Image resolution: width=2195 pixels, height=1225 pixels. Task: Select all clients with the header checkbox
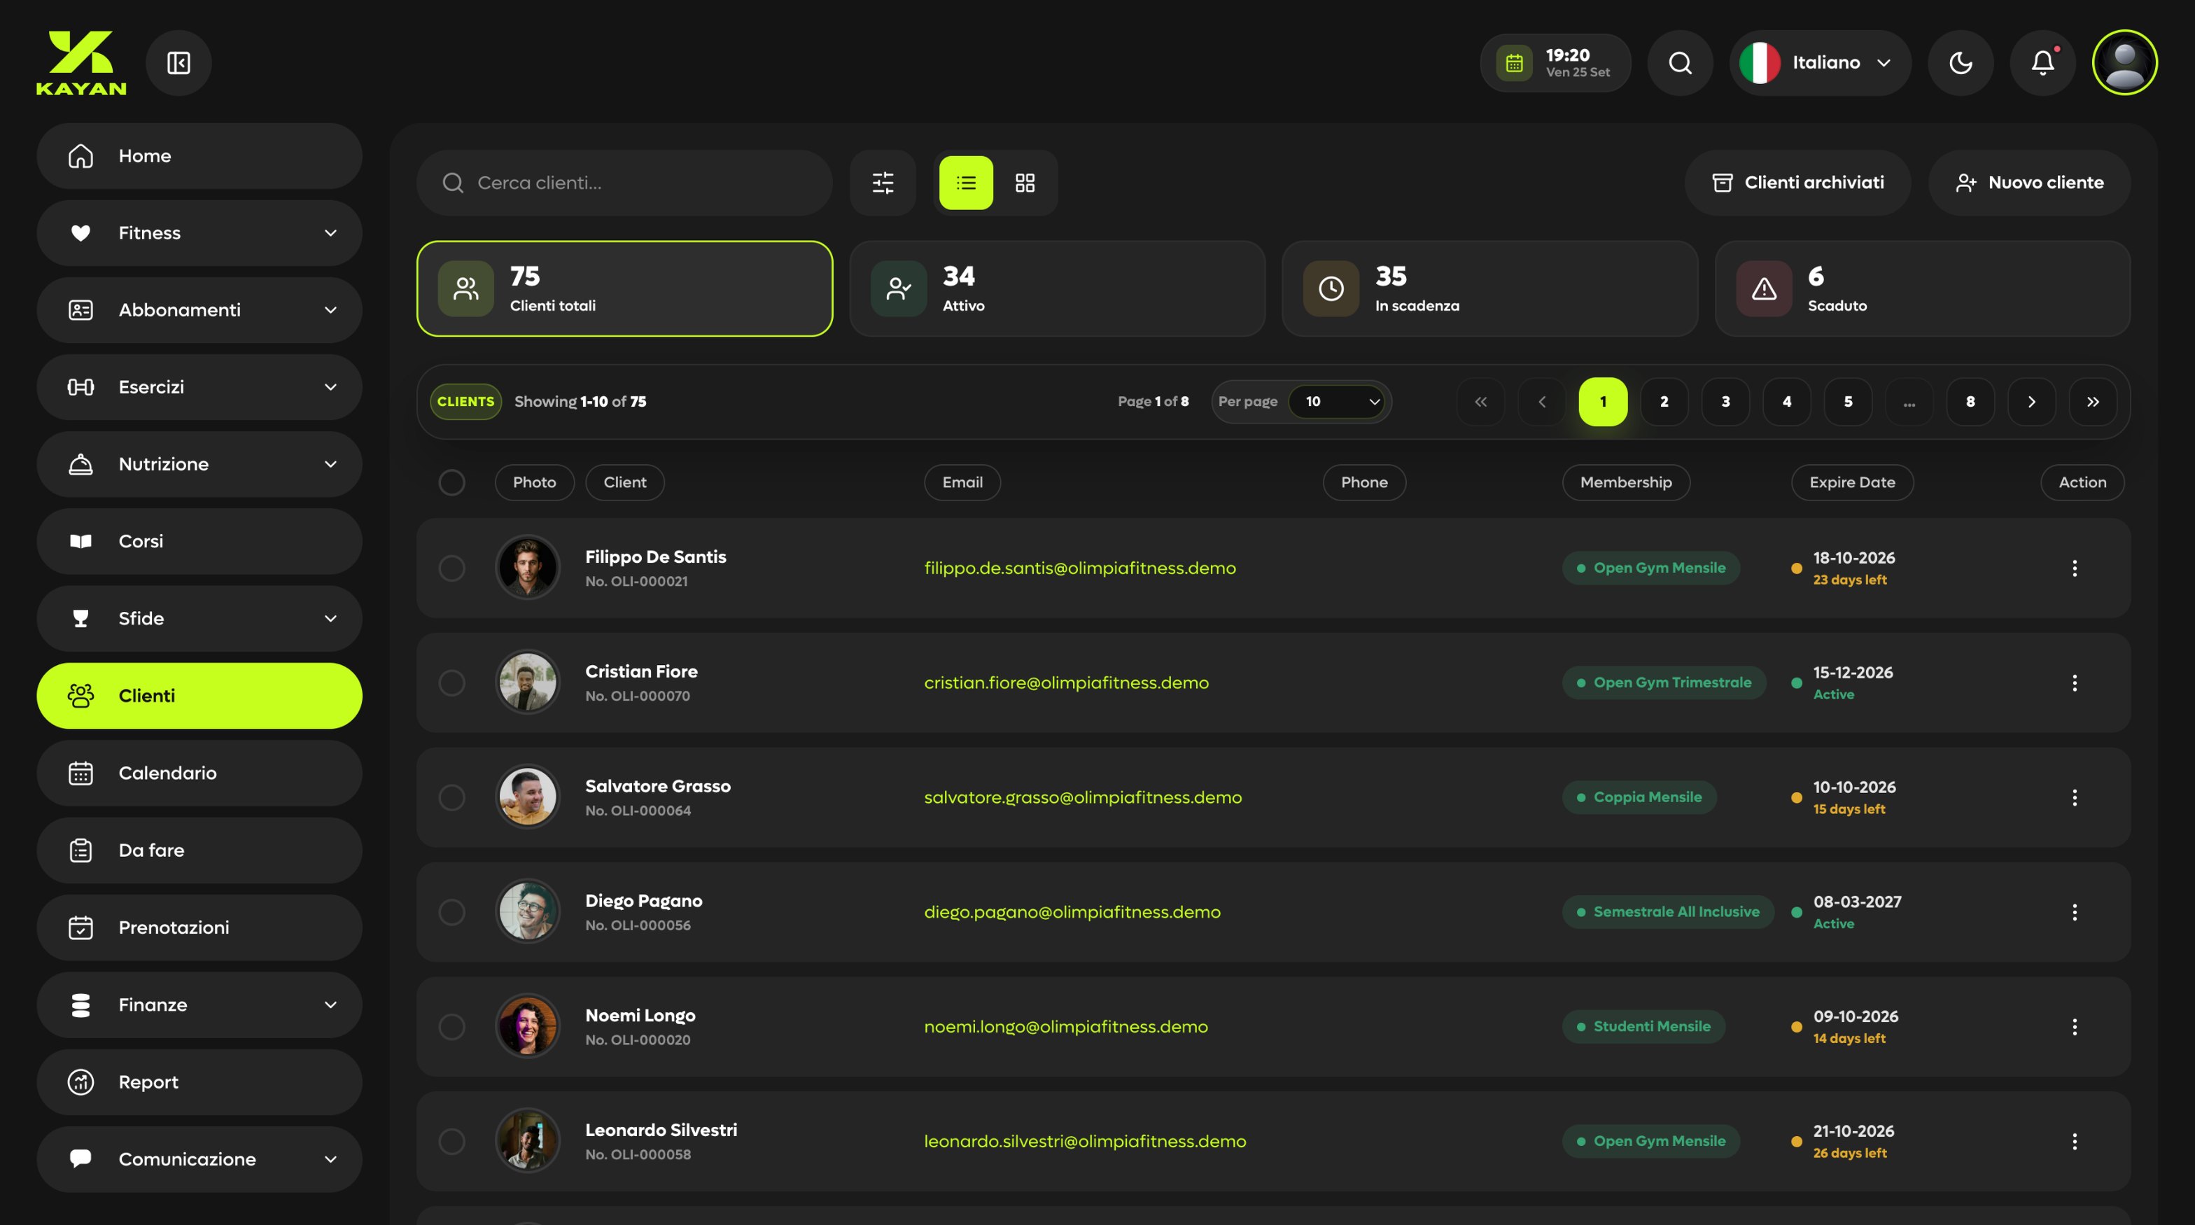pyautogui.click(x=451, y=482)
